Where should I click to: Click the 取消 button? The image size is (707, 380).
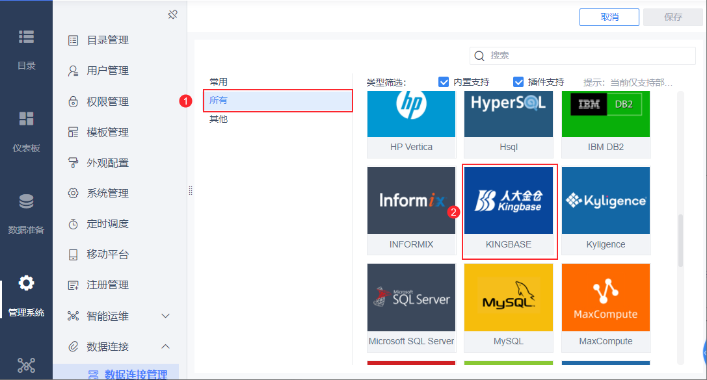[609, 17]
